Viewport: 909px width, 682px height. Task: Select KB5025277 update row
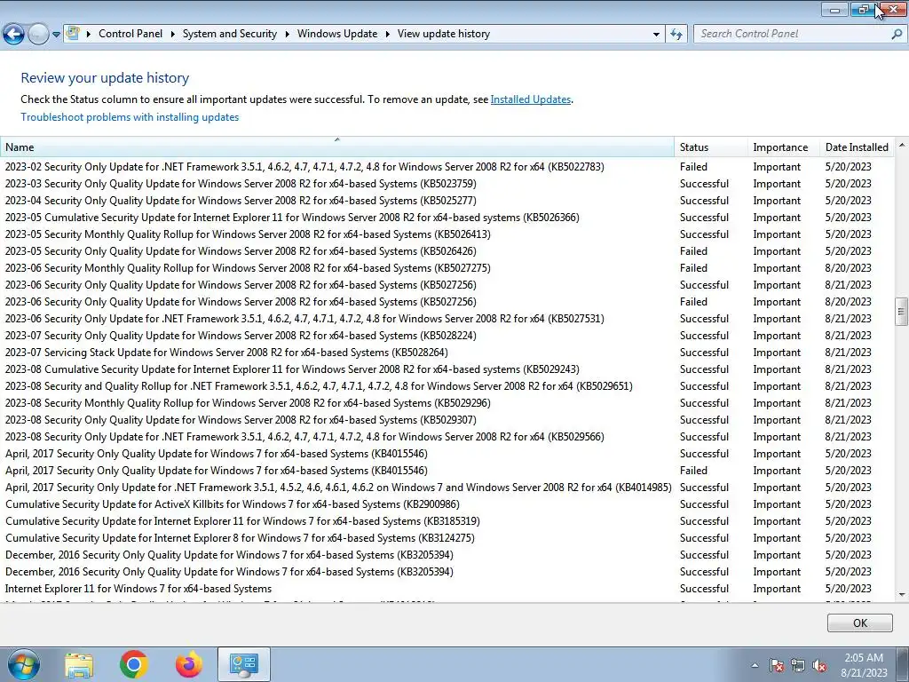447,201
